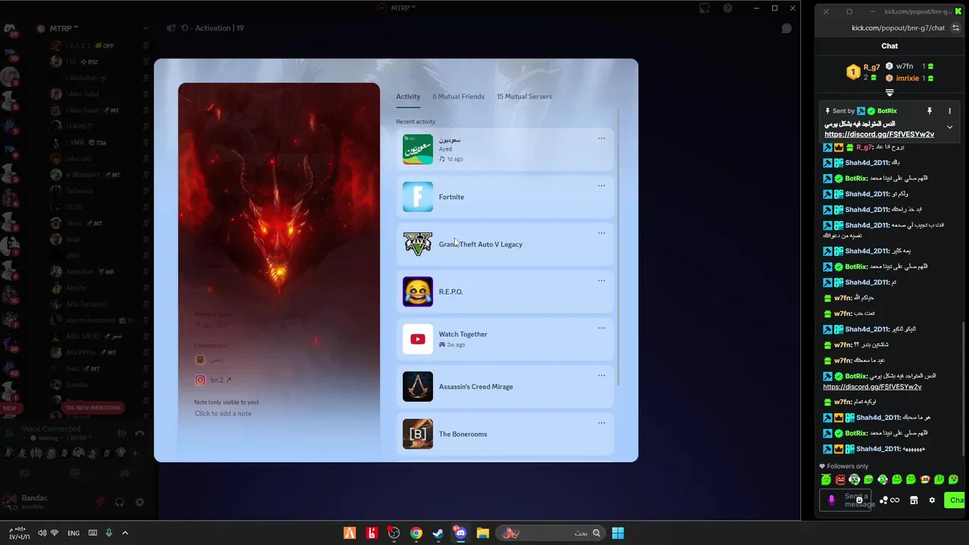Open more options for Assassin's Creed Mirage
The width and height of the screenshot is (969, 545).
601,375
